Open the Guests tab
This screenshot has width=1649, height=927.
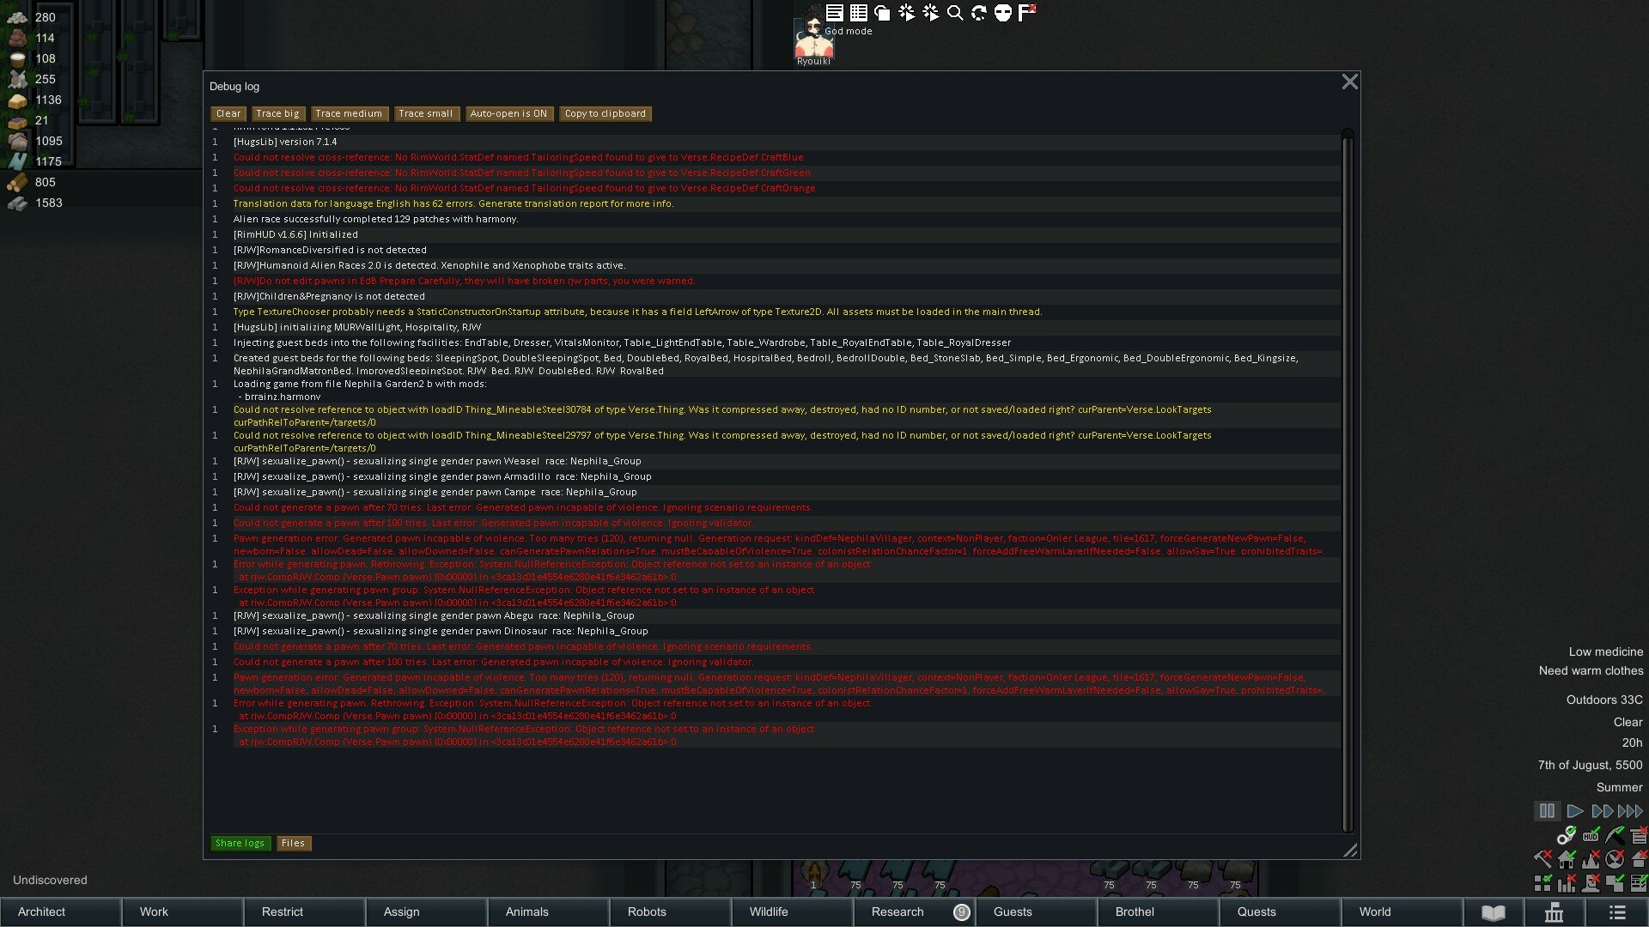click(1036, 912)
